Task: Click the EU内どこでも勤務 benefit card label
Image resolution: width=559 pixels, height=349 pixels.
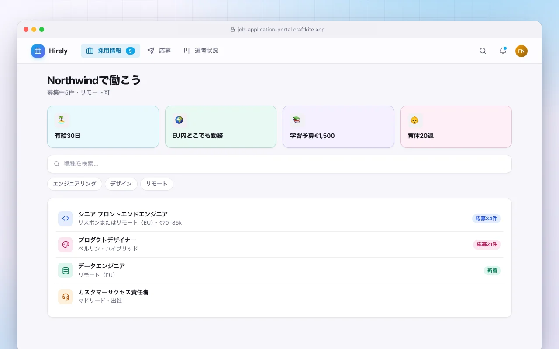Action: tap(198, 136)
